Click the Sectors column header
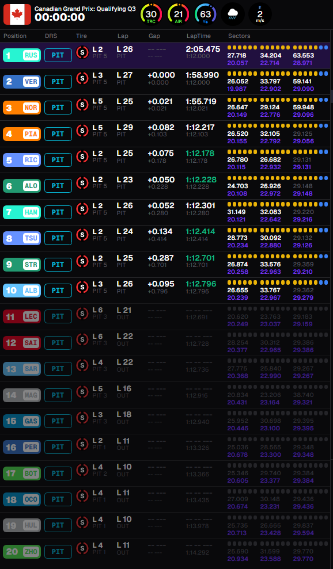This screenshot has width=333, height=569. point(239,36)
